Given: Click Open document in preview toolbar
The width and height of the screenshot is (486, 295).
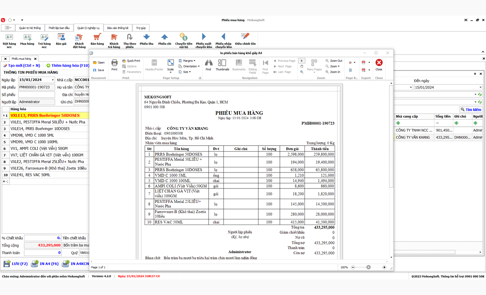Looking at the screenshot, I should coord(99,63).
